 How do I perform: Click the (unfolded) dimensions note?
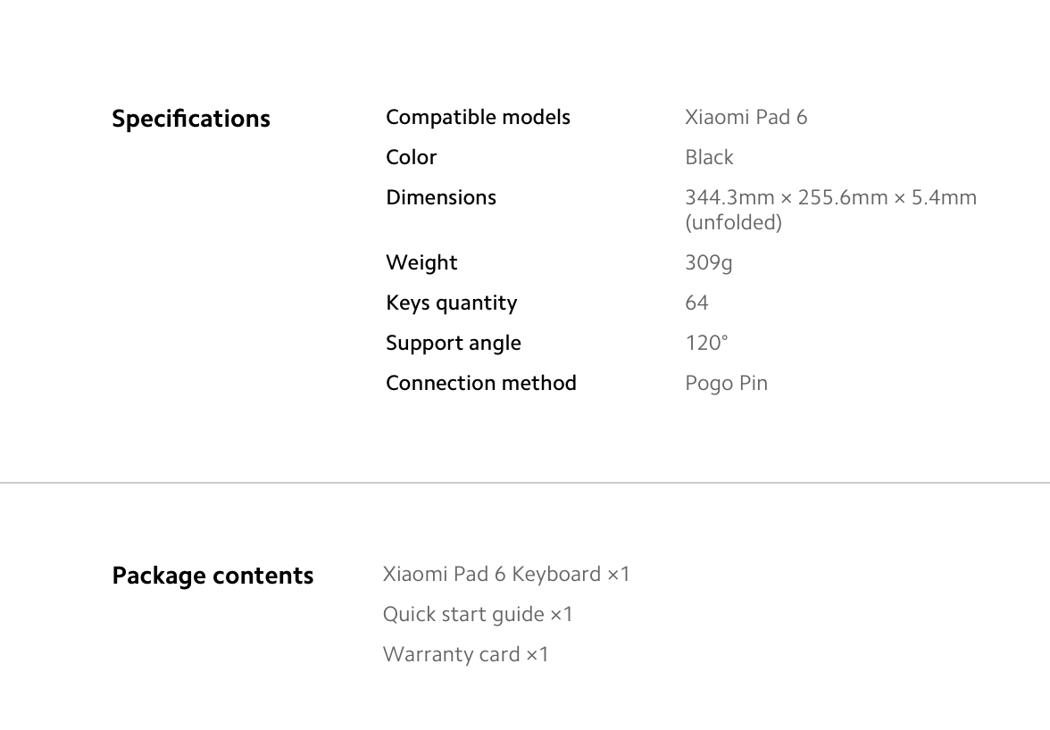[733, 222]
